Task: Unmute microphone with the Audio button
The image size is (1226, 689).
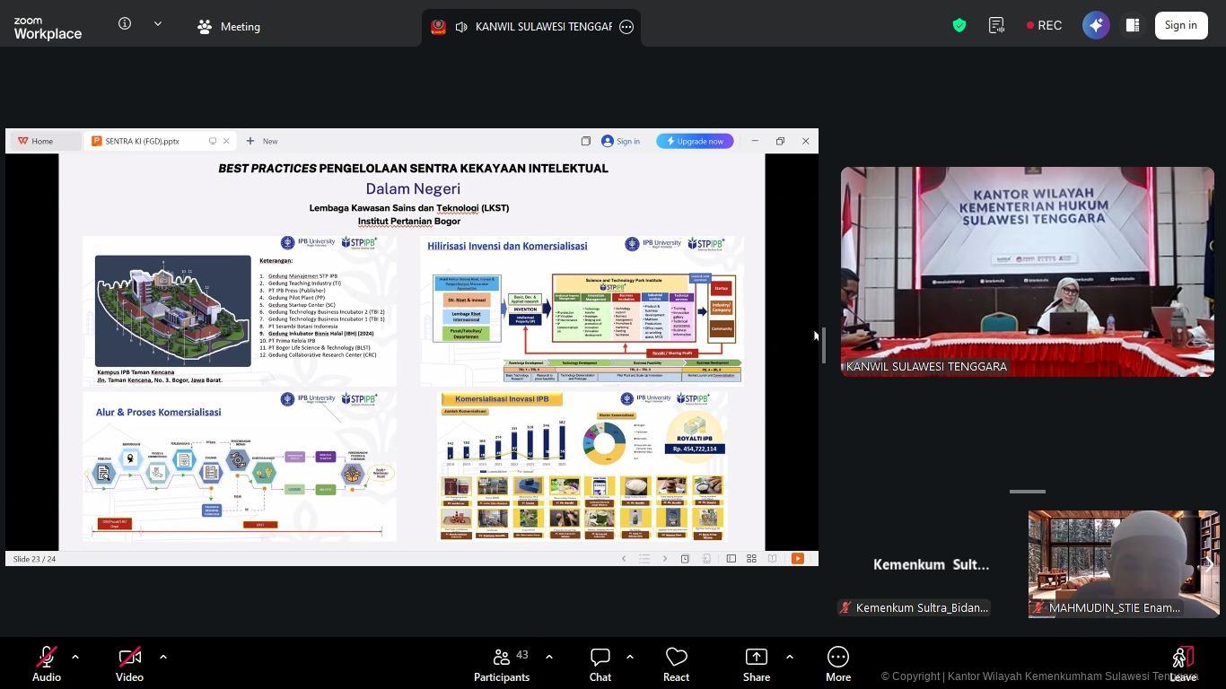Action: tap(47, 664)
